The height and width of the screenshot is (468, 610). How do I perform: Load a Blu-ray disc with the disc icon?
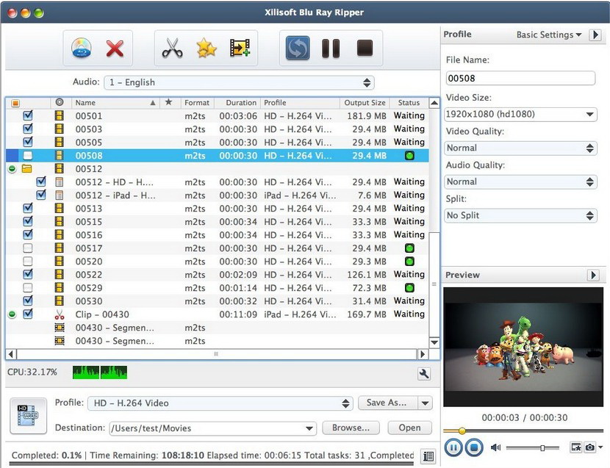(x=82, y=48)
